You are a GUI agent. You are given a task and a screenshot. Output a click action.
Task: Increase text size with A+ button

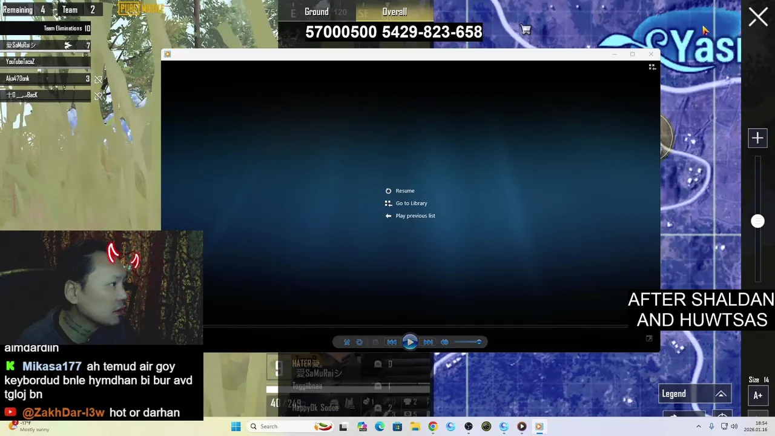(757, 395)
